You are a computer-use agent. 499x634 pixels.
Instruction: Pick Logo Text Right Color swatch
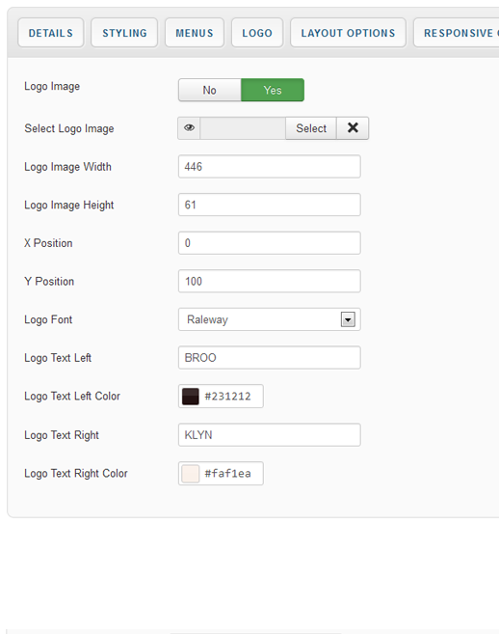click(191, 474)
